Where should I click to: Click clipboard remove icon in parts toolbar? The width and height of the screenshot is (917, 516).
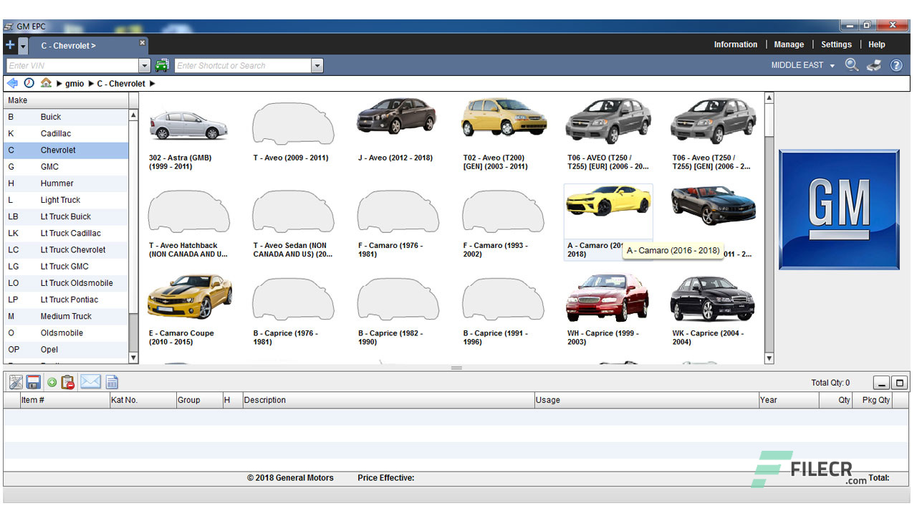(x=68, y=383)
